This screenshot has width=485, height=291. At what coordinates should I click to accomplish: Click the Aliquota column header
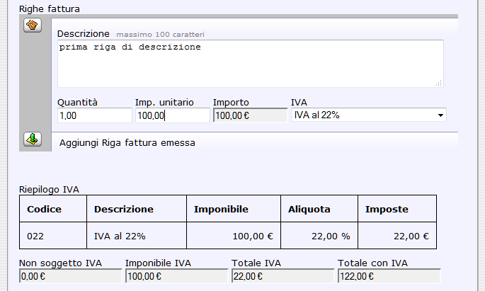[x=310, y=210]
